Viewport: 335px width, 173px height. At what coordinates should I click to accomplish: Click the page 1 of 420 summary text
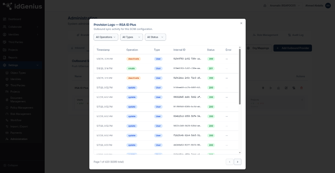click(x=108, y=162)
